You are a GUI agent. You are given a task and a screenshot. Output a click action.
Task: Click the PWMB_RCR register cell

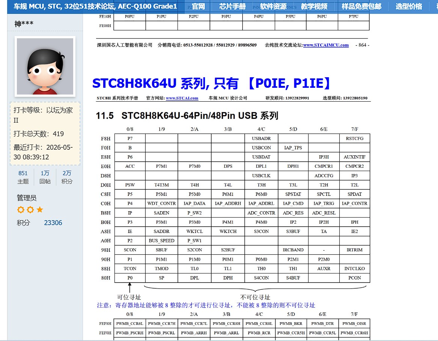click(x=259, y=333)
